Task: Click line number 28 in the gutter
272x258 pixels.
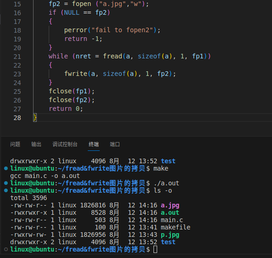Action: [17, 118]
